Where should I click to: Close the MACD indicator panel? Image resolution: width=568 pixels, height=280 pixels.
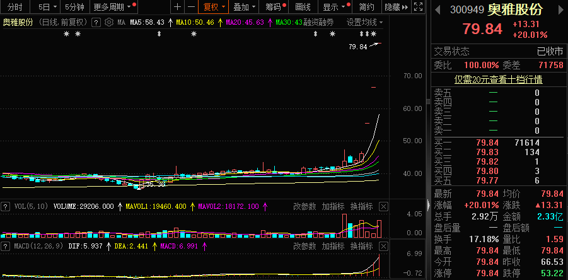383,245
